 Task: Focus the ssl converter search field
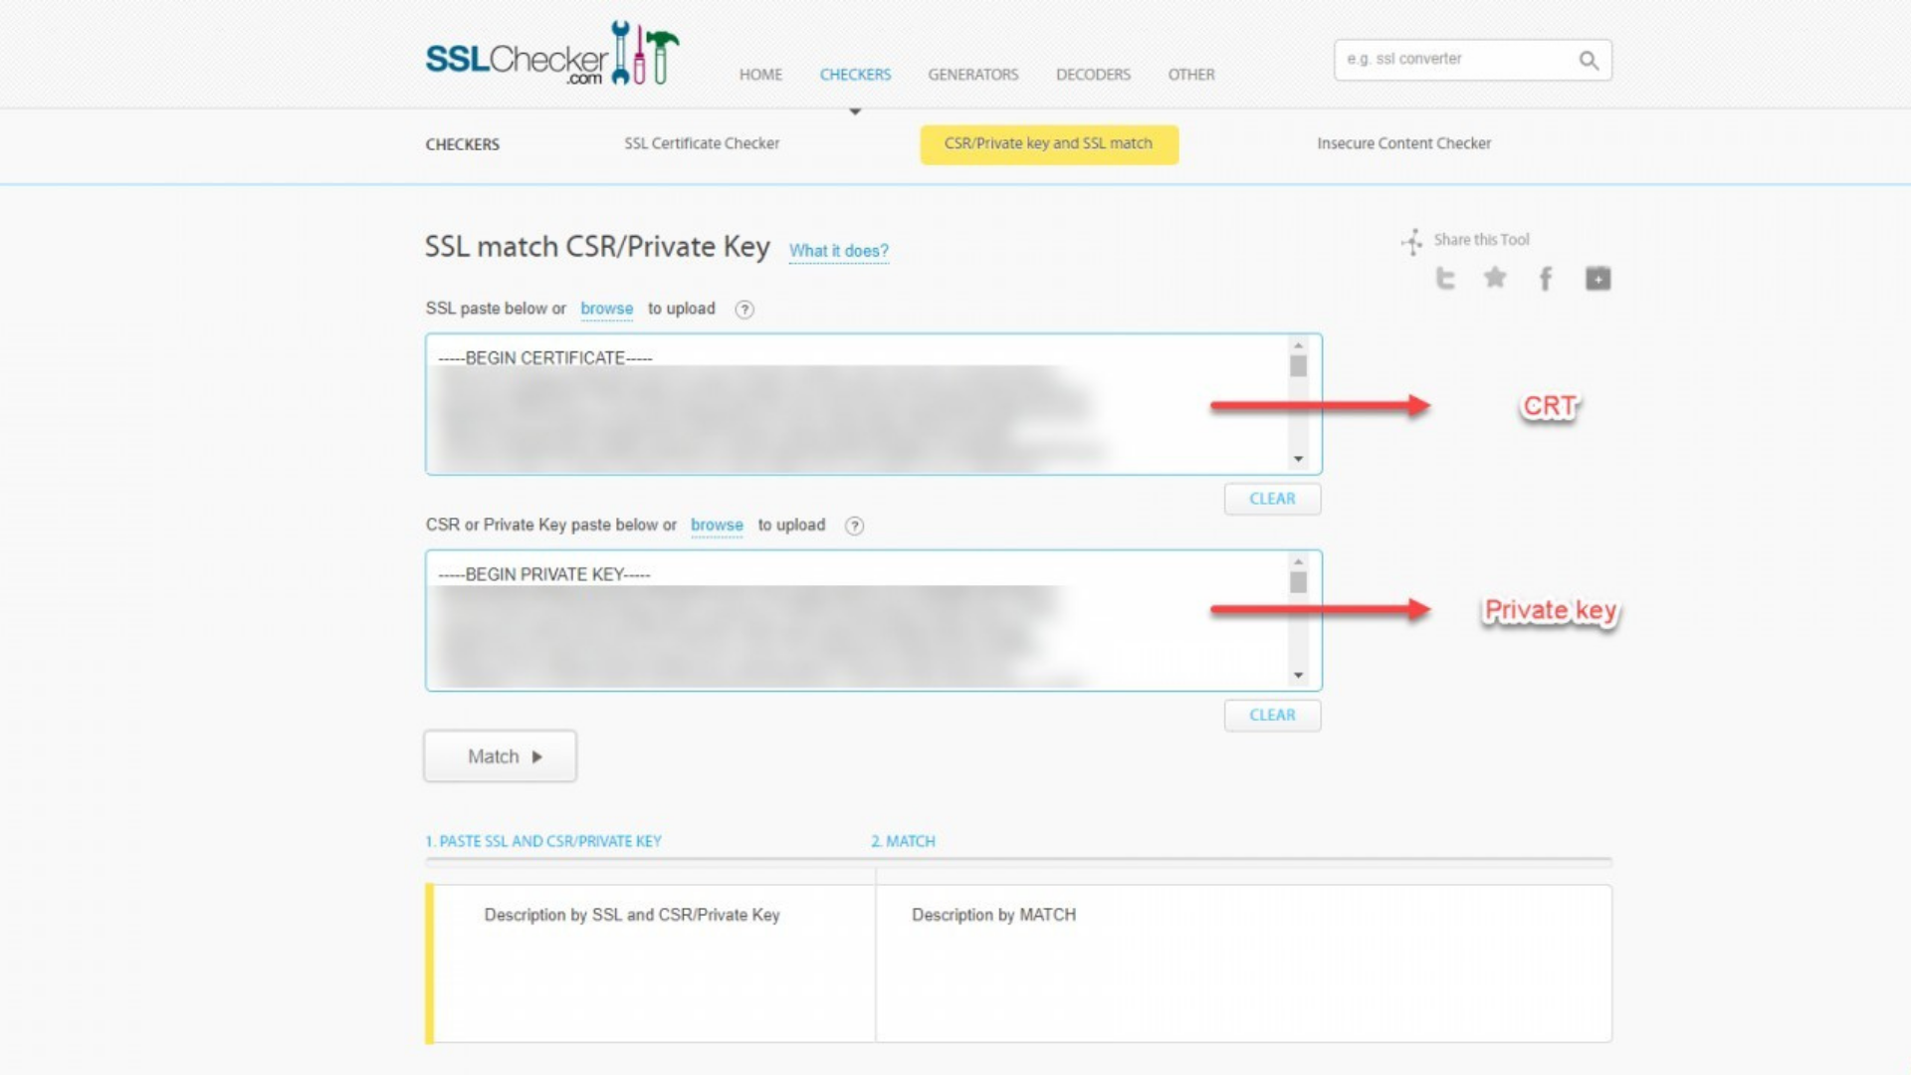tap(1453, 60)
